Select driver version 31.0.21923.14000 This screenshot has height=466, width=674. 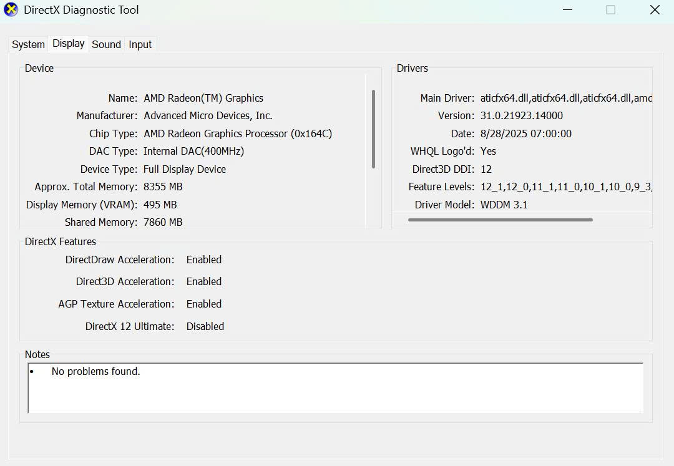[521, 116]
